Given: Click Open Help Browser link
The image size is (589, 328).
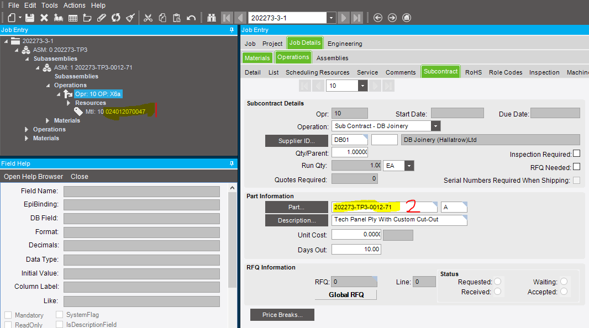Looking at the screenshot, I should [34, 176].
